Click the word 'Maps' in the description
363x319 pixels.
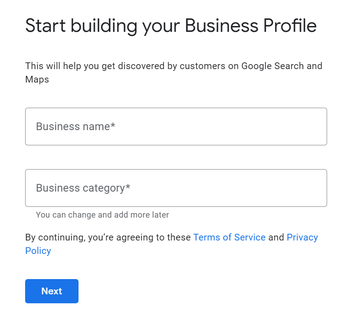point(37,79)
